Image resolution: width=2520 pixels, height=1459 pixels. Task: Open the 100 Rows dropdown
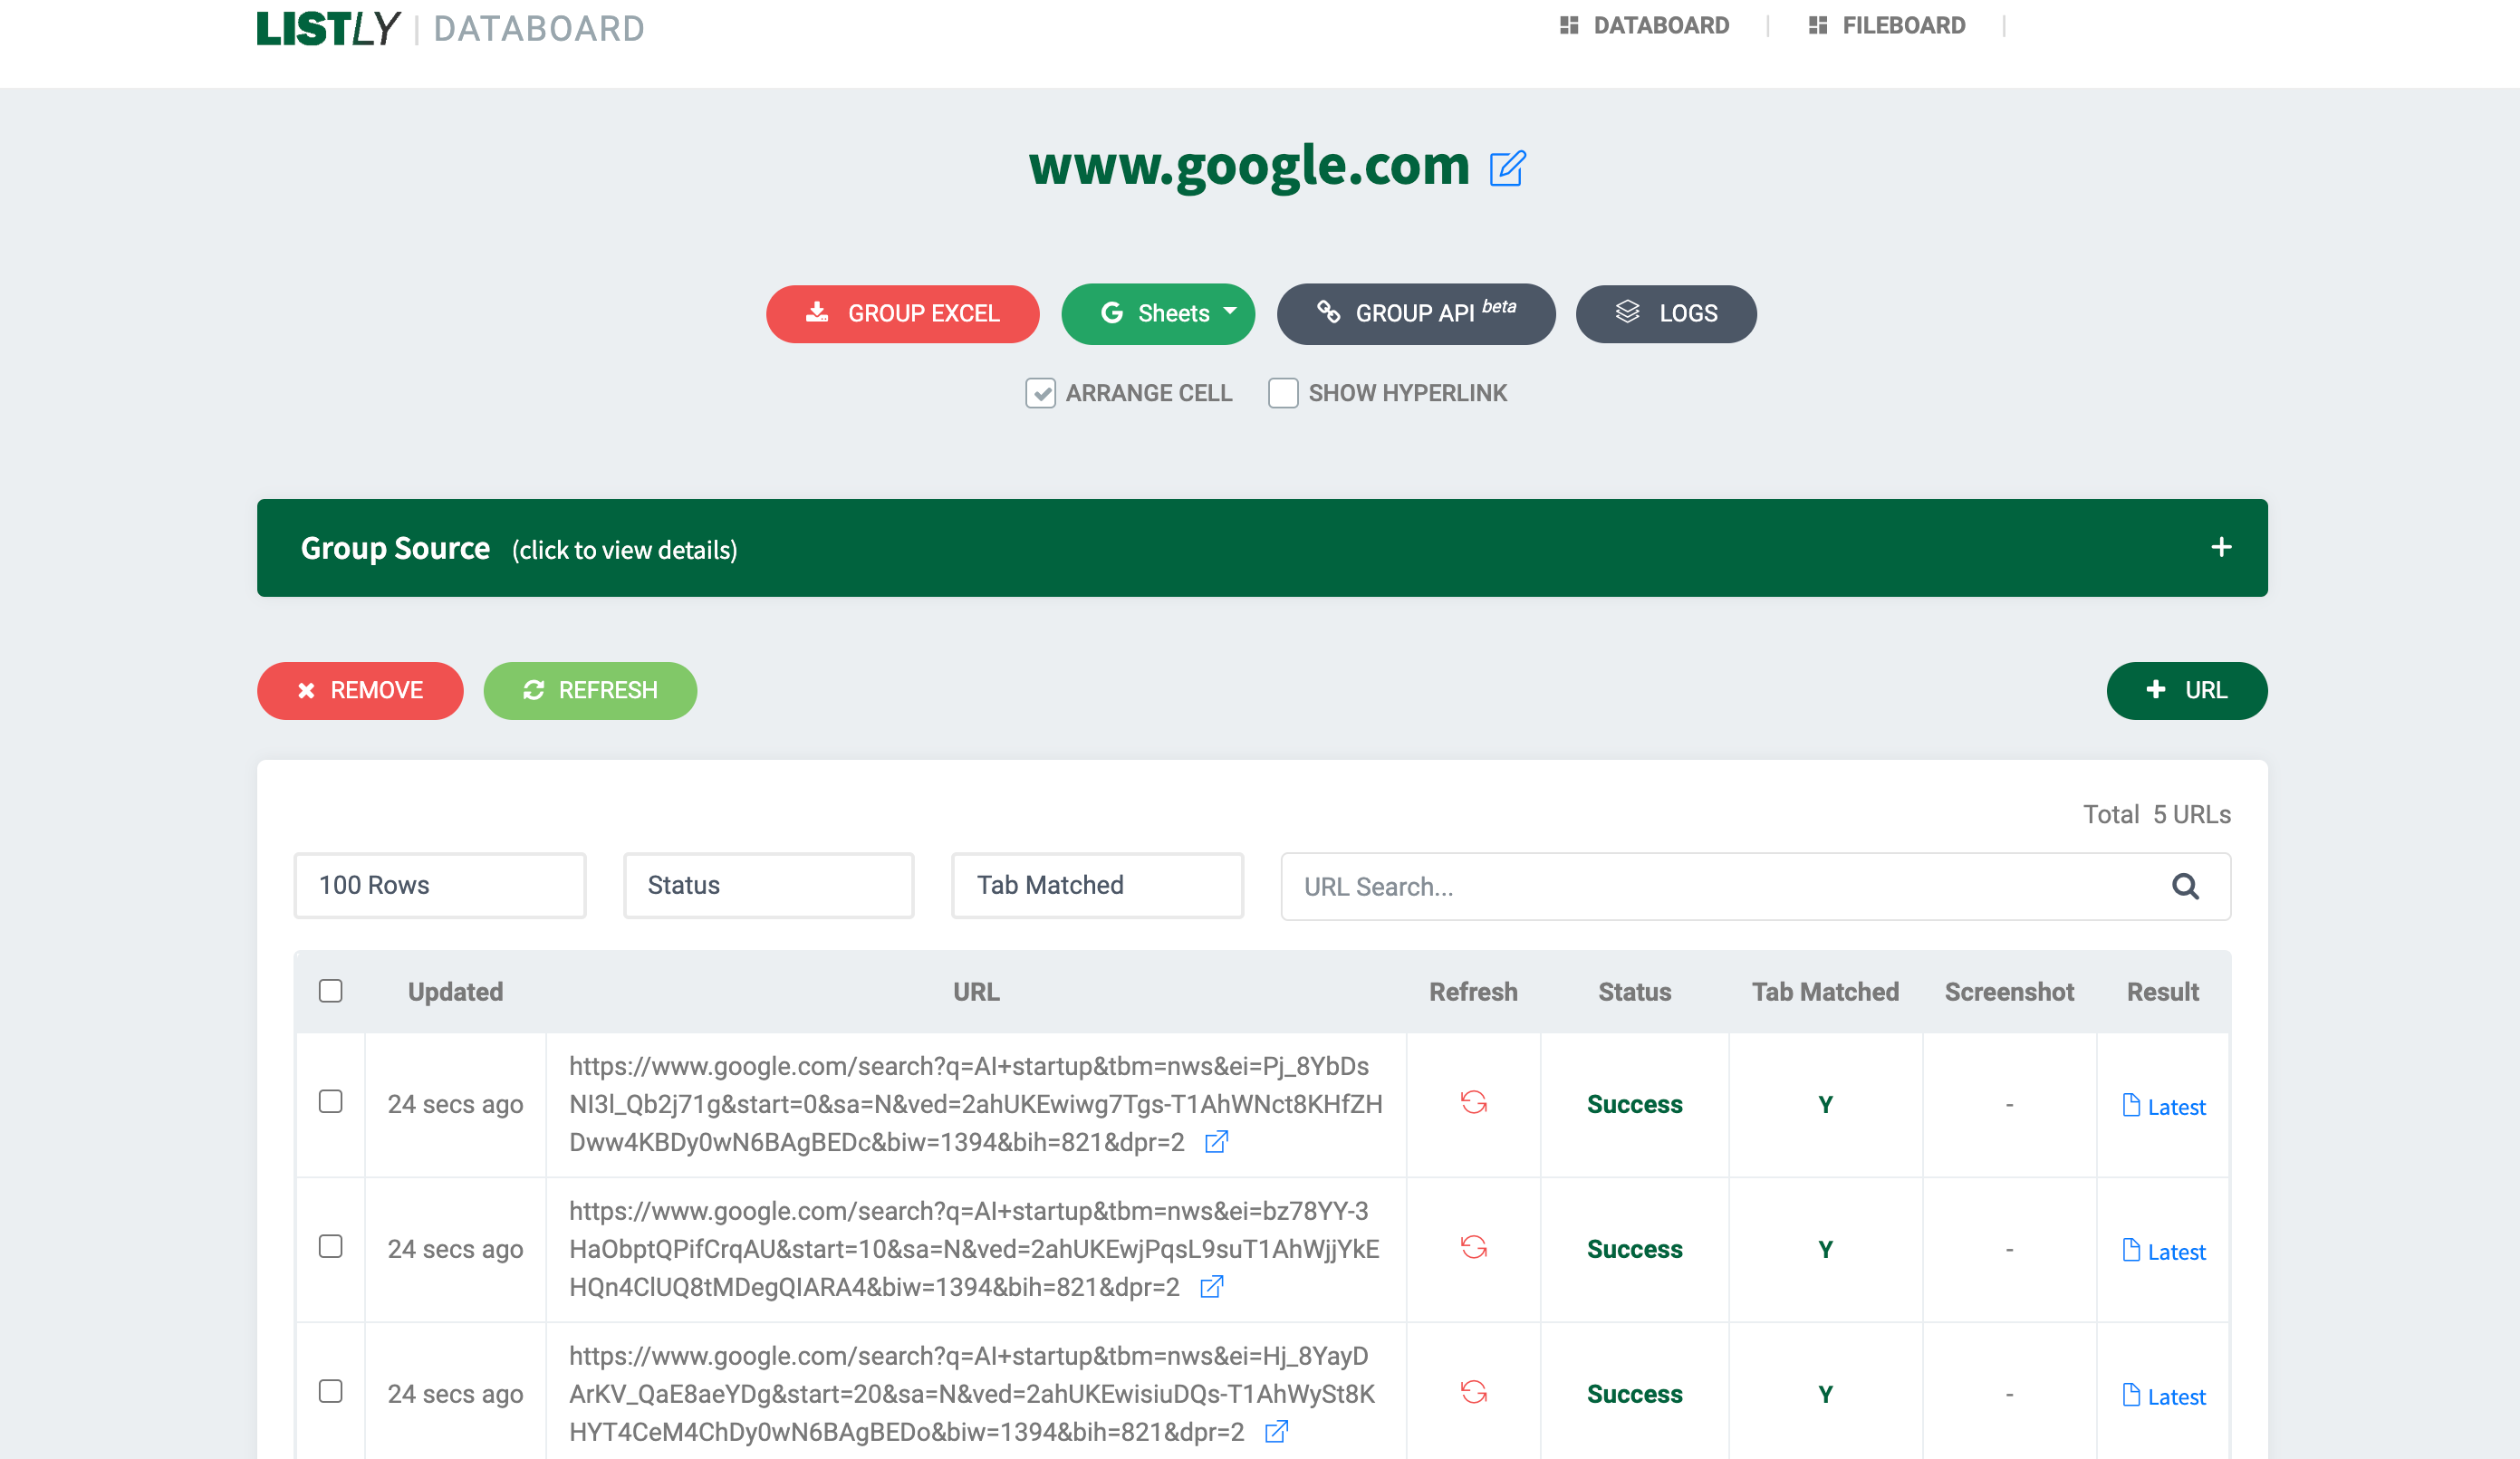pyautogui.click(x=440, y=885)
